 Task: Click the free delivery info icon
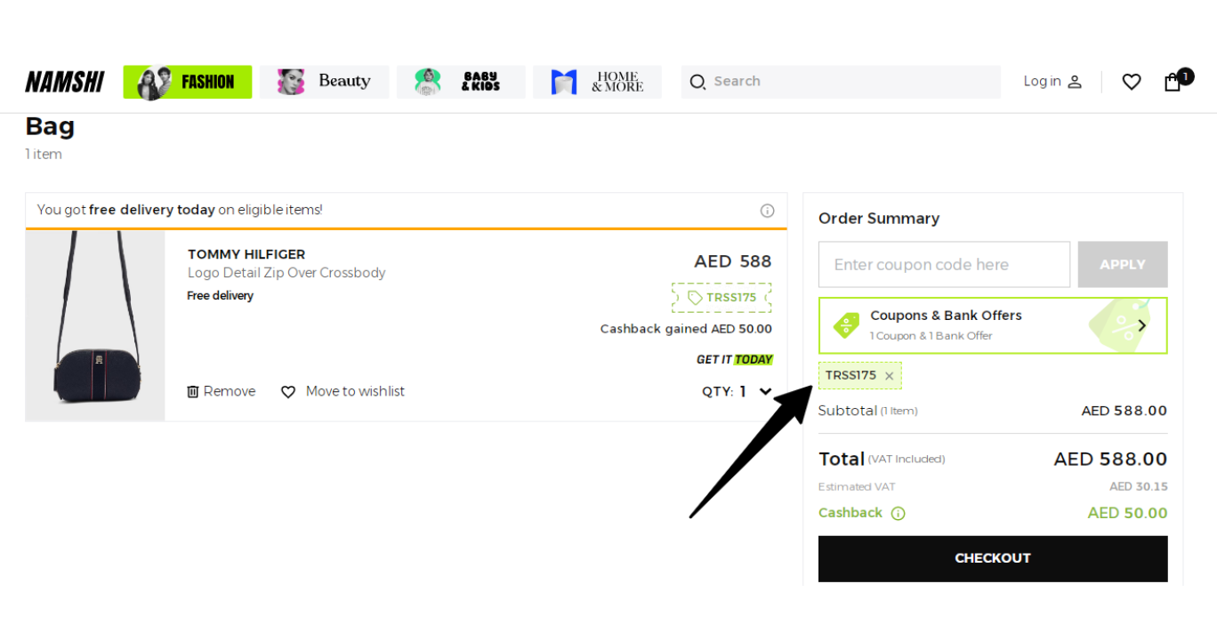tap(767, 211)
